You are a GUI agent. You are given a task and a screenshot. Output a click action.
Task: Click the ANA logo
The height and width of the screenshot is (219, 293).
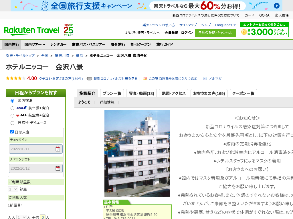(x=21, y=108)
